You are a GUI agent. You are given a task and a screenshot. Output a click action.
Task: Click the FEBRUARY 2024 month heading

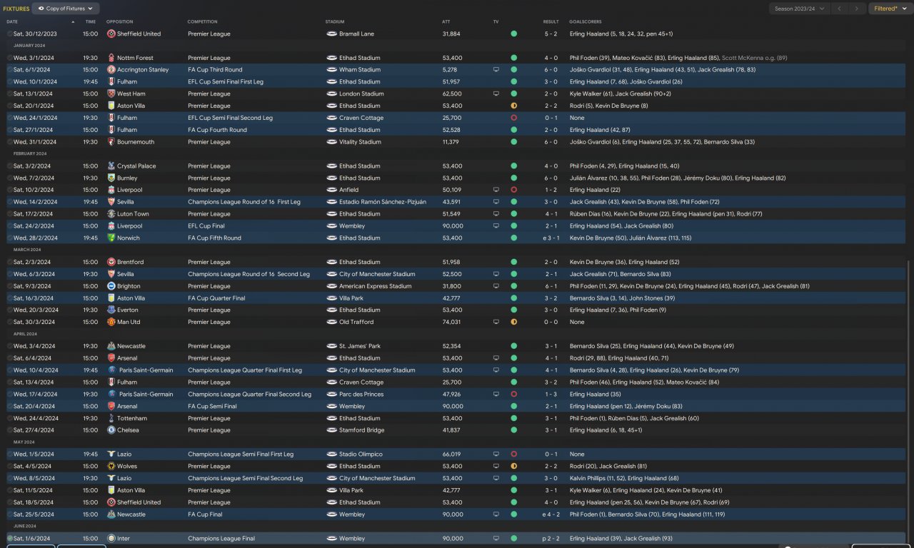[30, 153]
